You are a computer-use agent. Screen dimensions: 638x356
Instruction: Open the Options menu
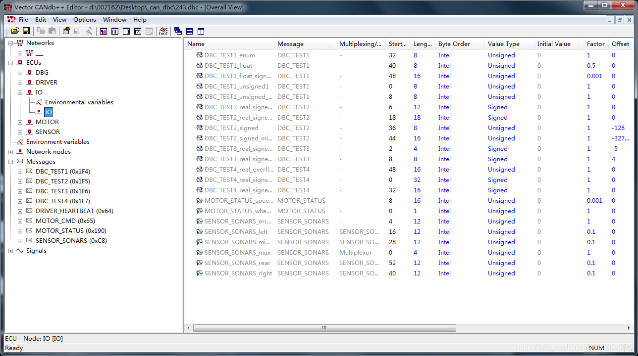click(85, 20)
